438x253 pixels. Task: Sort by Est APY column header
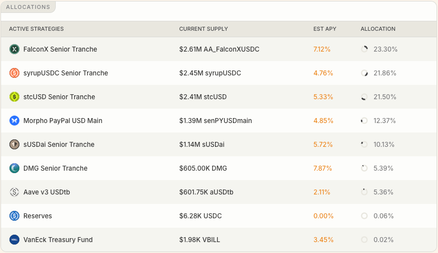[x=325, y=29]
